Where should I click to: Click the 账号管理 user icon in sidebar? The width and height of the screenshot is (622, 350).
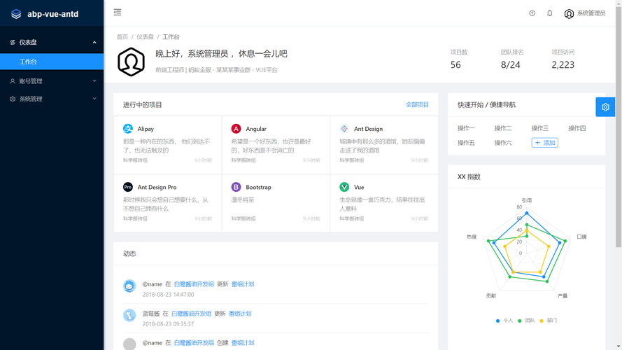click(13, 81)
